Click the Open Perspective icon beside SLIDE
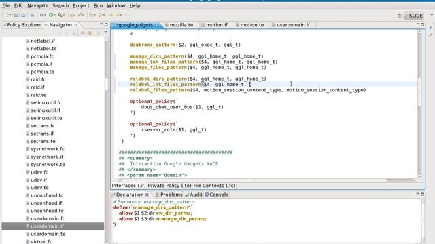This screenshot has height=244, width=435. (400, 16)
